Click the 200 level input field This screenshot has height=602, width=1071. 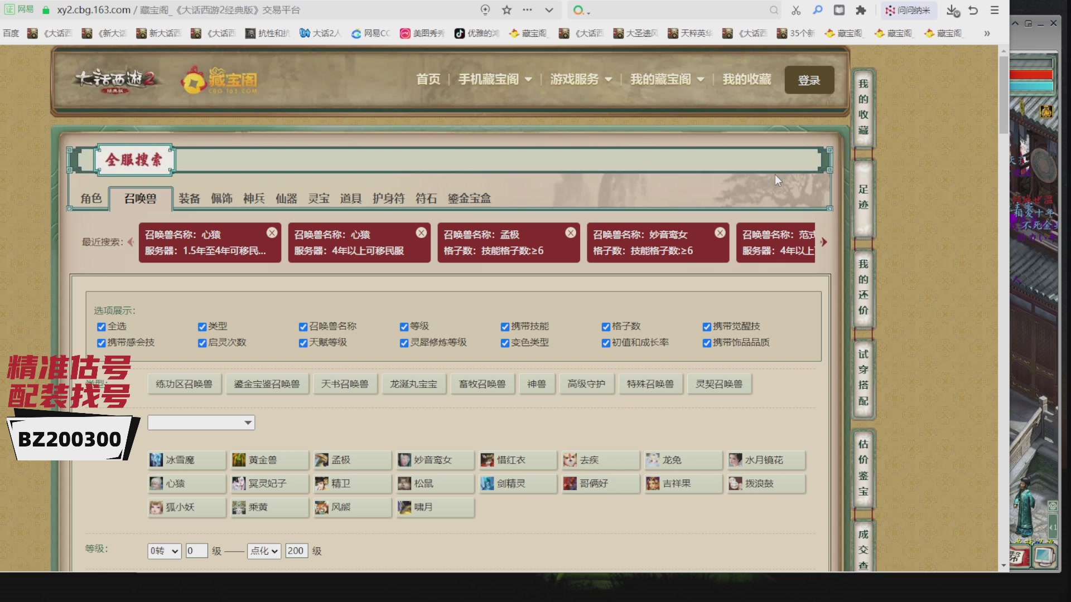[x=296, y=551]
